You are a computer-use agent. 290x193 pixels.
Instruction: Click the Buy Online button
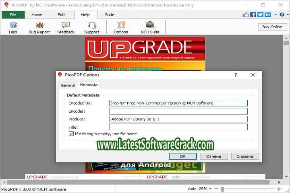click(272, 27)
